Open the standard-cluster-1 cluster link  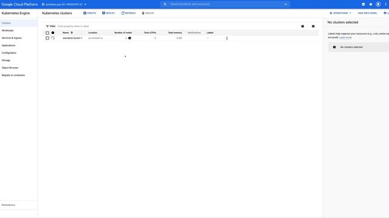pos(72,38)
